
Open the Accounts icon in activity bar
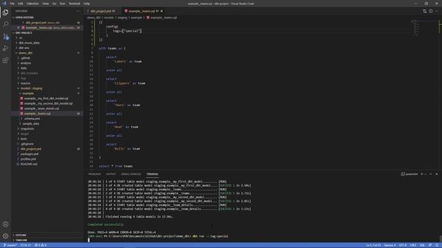(x=6, y=224)
